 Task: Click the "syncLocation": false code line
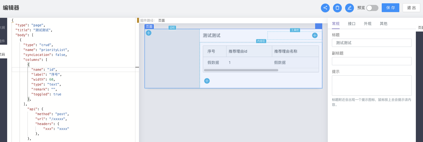point(45,55)
